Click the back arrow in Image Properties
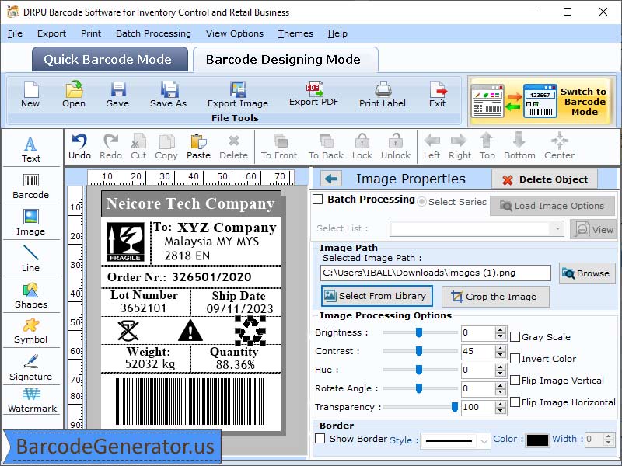622x466 pixels. pos(331,179)
